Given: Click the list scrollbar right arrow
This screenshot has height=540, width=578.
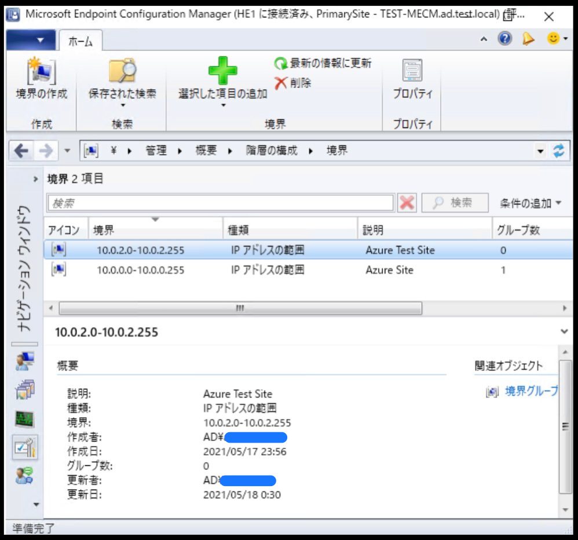Looking at the screenshot, I should tap(565, 308).
